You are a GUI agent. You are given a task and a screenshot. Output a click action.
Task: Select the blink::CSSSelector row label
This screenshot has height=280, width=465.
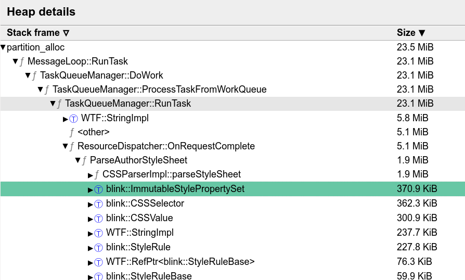pos(145,203)
